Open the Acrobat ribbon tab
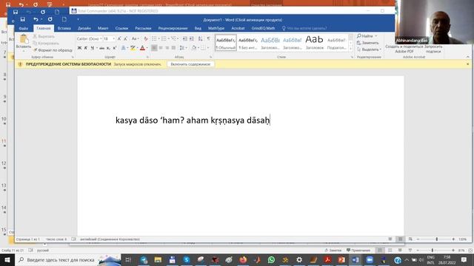The image size is (474, 266). point(238,28)
